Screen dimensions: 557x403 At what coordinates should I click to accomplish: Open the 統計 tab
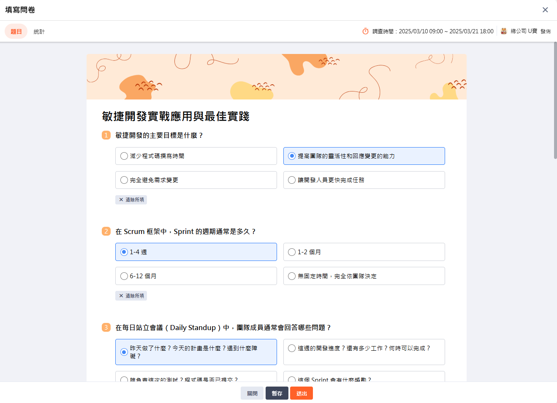point(39,32)
